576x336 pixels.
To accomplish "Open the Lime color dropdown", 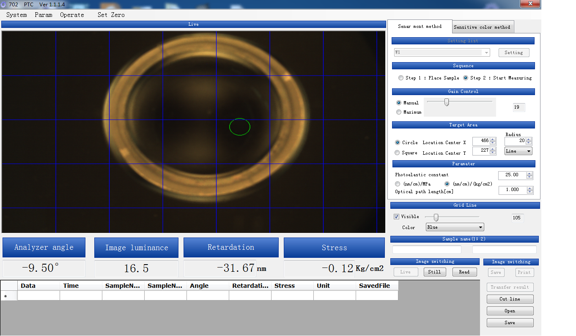I will point(518,151).
